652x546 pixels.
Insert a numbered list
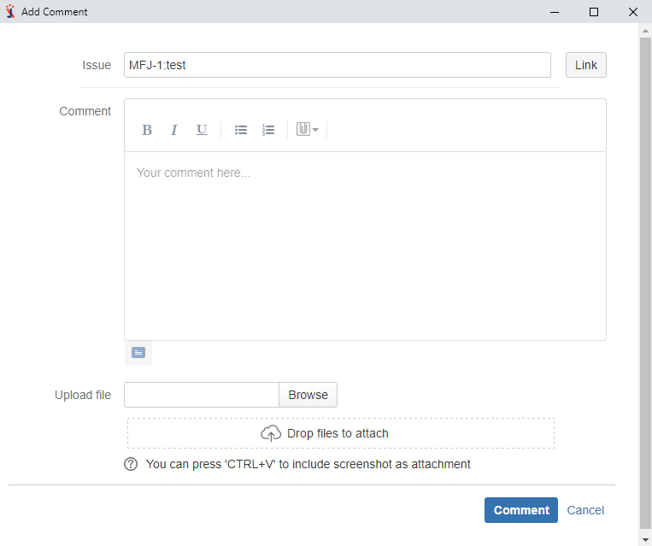coord(268,130)
